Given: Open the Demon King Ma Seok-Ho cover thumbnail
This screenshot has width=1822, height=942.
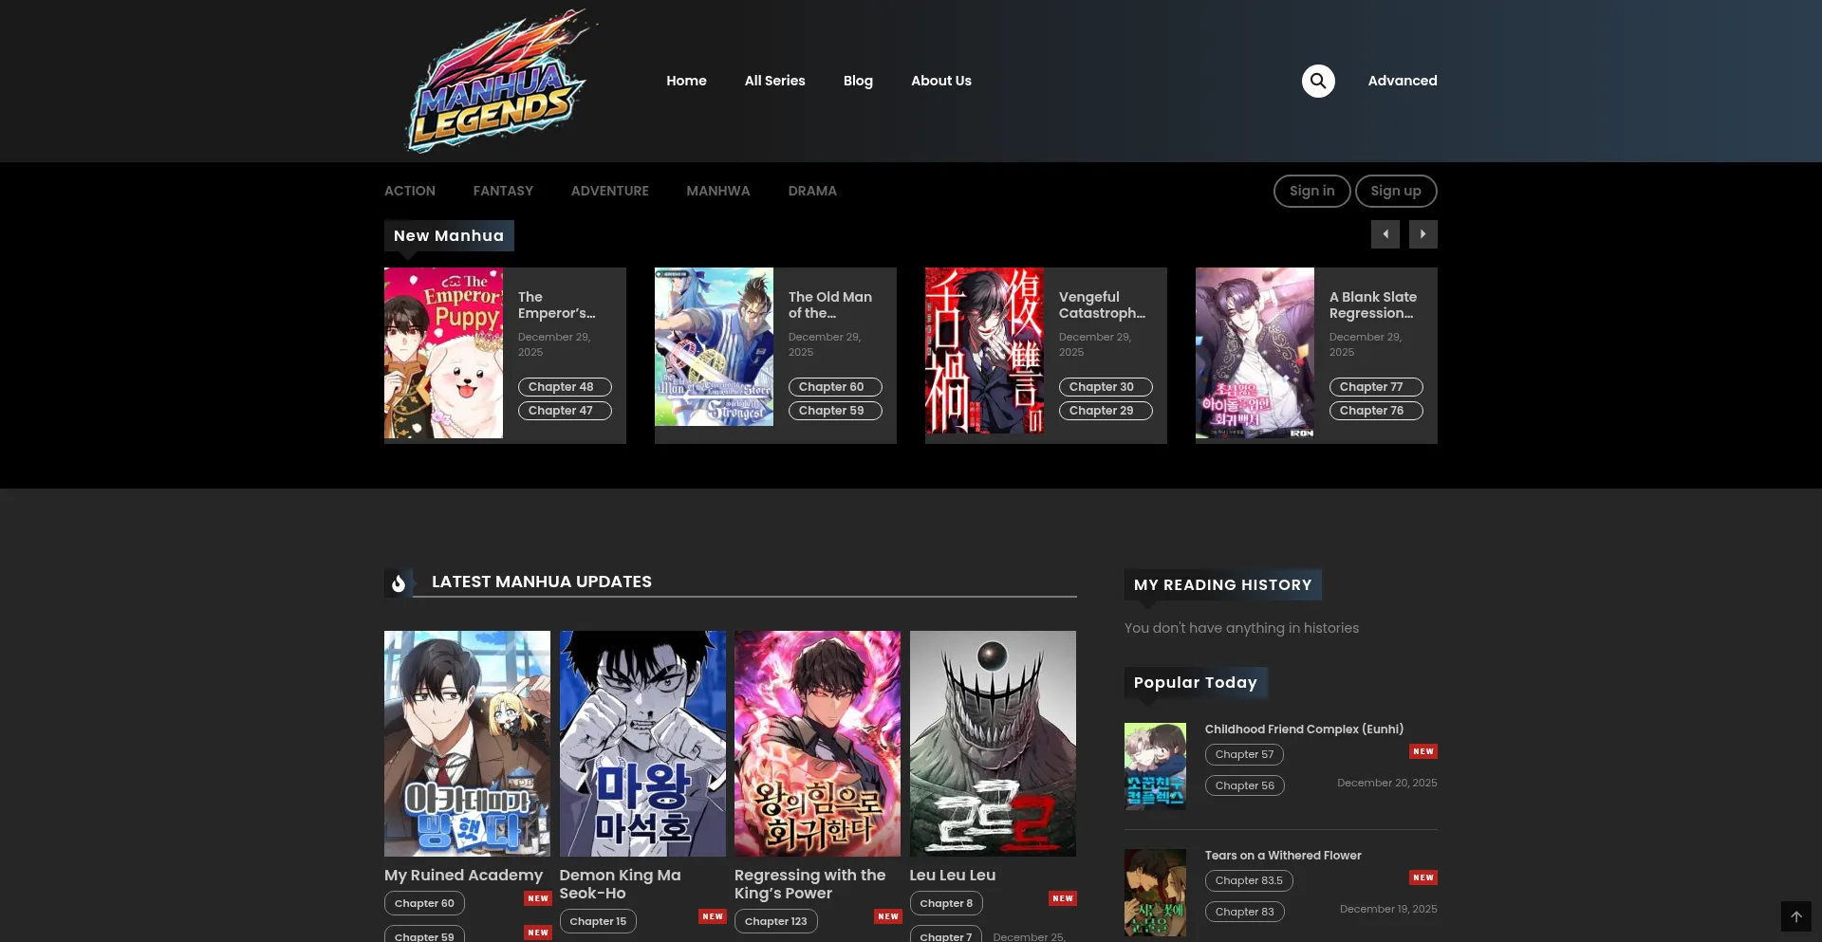Looking at the screenshot, I should (642, 744).
